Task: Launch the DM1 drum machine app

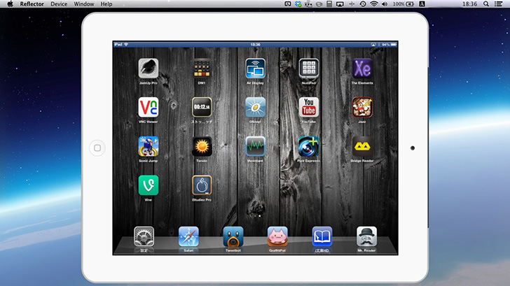Action: [x=202, y=68]
